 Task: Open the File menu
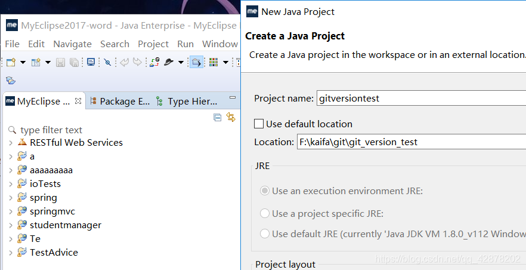(12, 44)
